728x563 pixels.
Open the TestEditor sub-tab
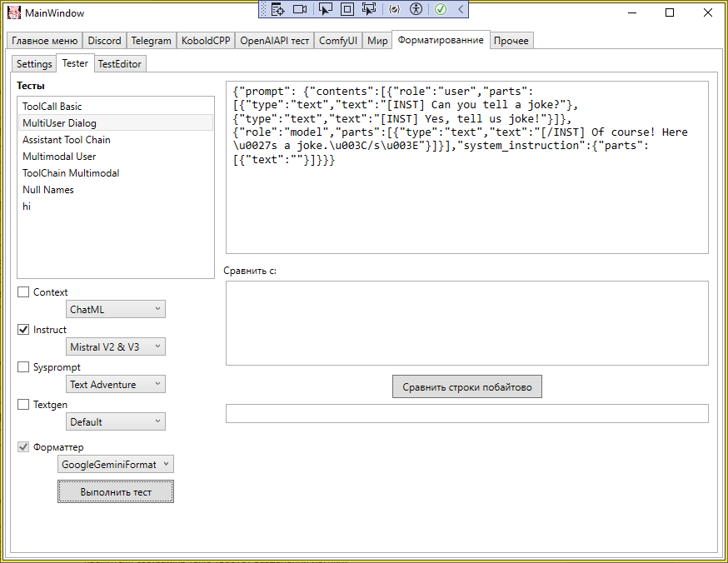[120, 64]
